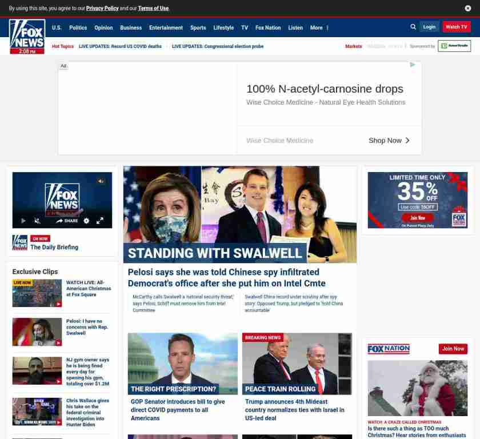
Task: Expand the More navigation menu
Action: coord(319,27)
